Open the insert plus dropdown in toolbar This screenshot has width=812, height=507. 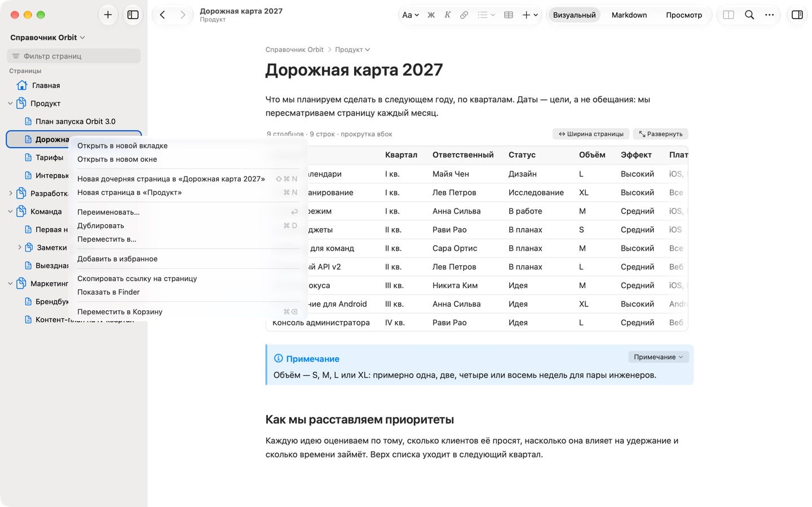(x=530, y=15)
